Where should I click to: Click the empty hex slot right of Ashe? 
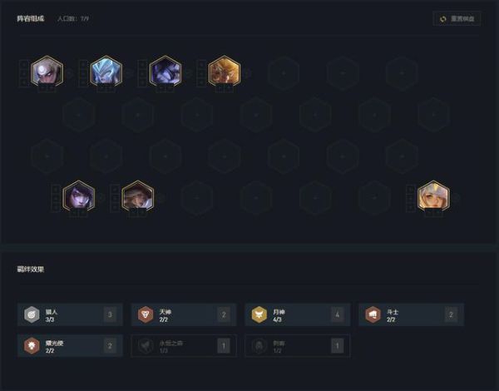[x=197, y=198]
